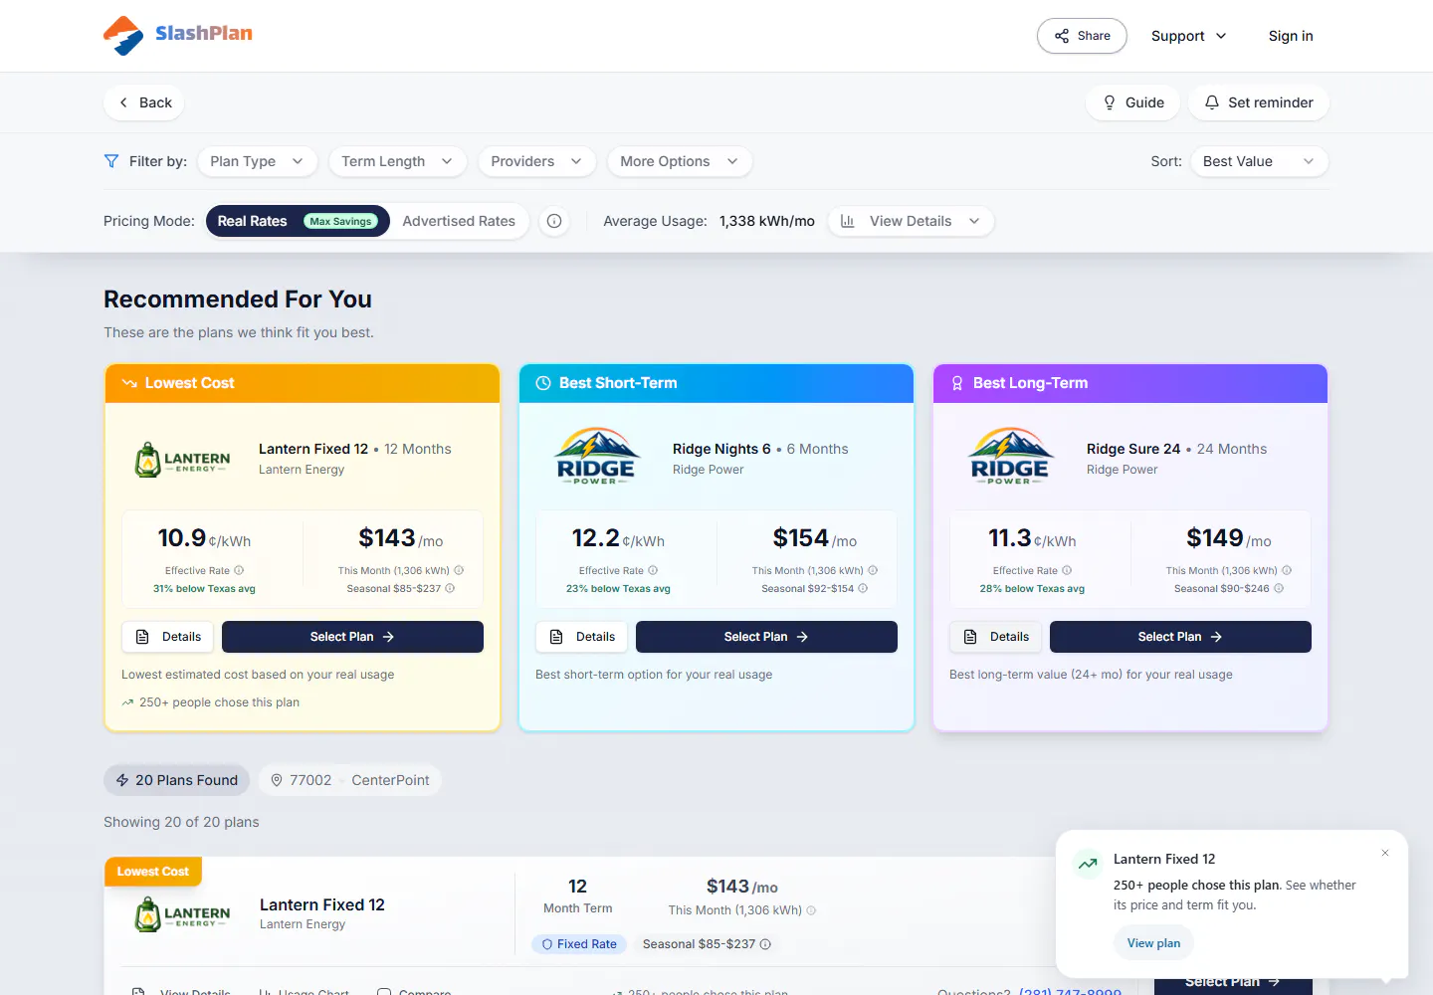The width and height of the screenshot is (1433, 995).
Task: Click Ridge Power logo in Best Long-Term card
Action: [x=1009, y=457]
